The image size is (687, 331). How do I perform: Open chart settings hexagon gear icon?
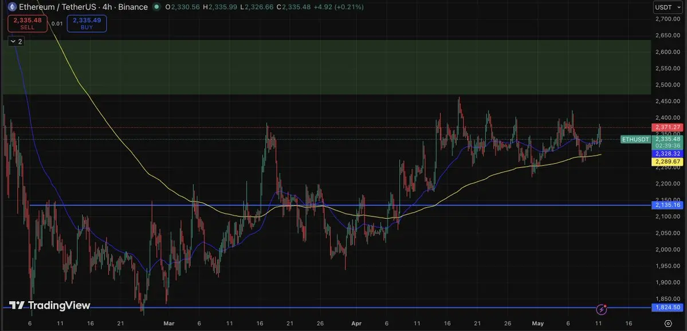click(x=668, y=323)
